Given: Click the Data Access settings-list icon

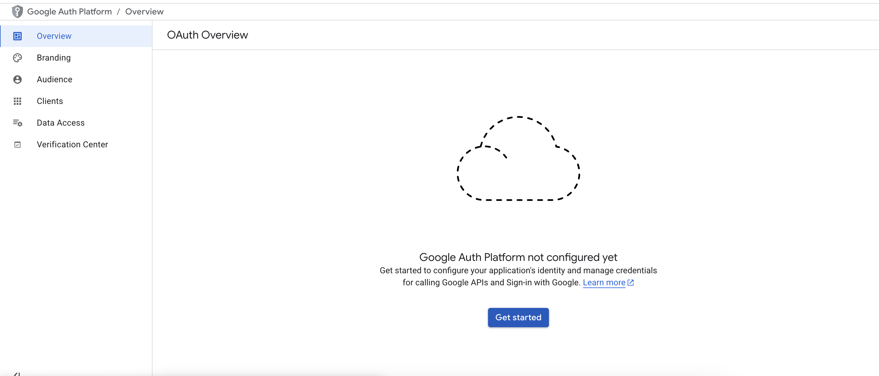Looking at the screenshot, I should coord(17,123).
